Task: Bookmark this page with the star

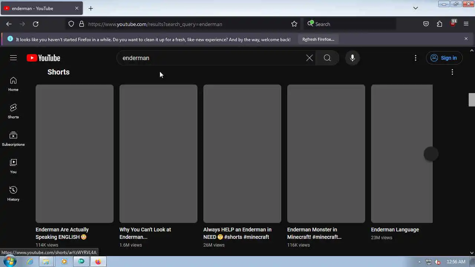Action: click(294, 24)
